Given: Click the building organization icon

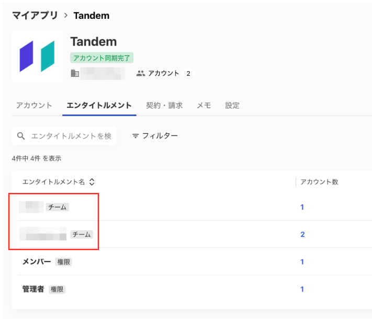Looking at the screenshot, I should pyautogui.click(x=75, y=73).
